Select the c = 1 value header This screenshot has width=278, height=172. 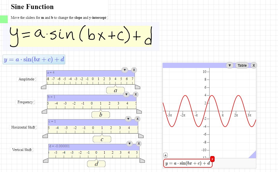point(52,122)
